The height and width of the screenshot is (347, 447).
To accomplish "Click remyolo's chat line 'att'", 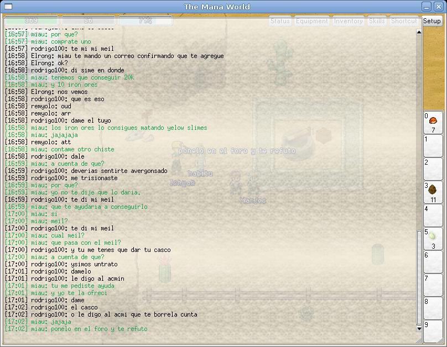I will coord(38,142).
